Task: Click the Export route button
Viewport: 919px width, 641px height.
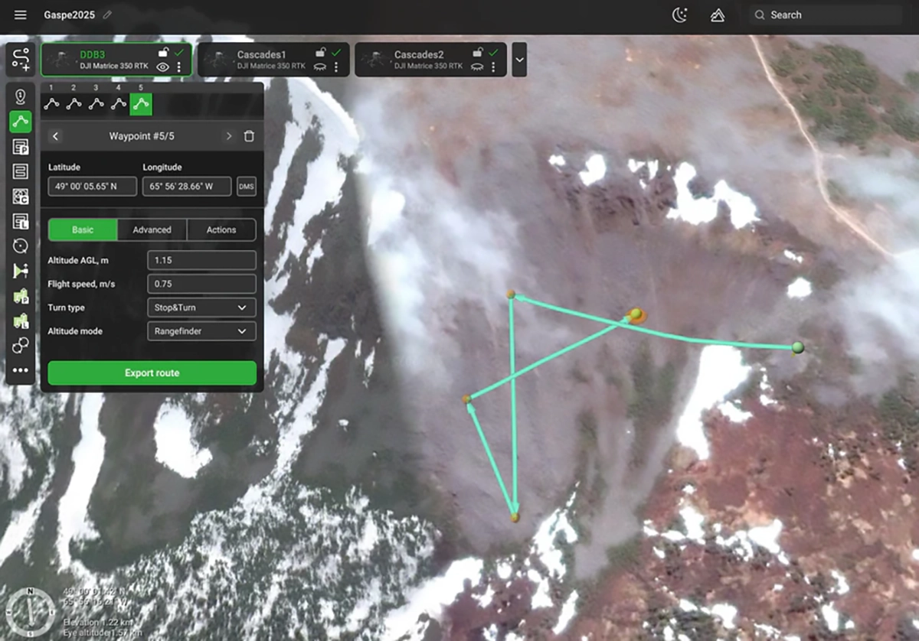Action: [151, 373]
